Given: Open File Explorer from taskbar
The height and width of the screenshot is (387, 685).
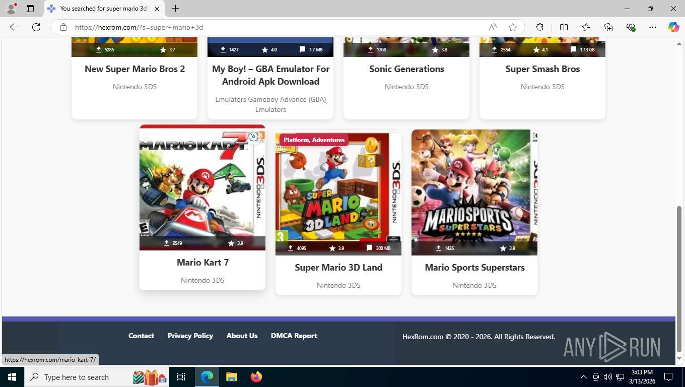Looking at the screenshot, I should pyautogui.click(x=231, y=377).
